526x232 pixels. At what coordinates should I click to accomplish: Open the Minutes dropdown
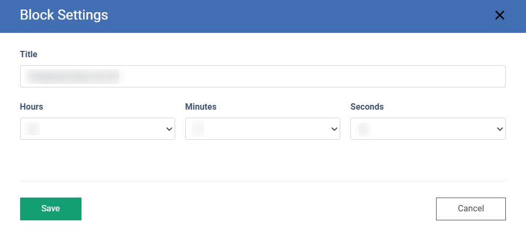(262, 129)
